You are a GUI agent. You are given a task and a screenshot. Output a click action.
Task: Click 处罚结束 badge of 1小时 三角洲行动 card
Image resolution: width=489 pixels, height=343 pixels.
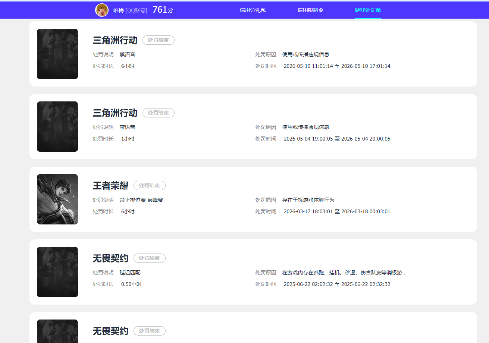click(x=159, y=113)
